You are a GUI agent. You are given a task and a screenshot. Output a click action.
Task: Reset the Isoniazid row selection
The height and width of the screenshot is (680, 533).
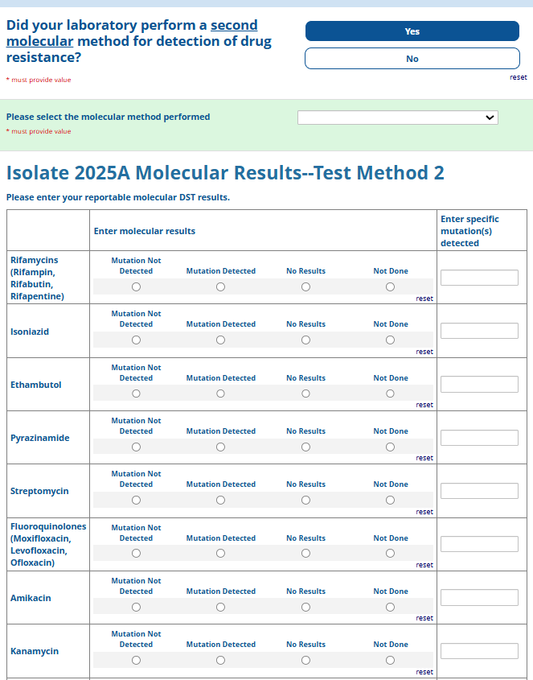tap(424, 352)
